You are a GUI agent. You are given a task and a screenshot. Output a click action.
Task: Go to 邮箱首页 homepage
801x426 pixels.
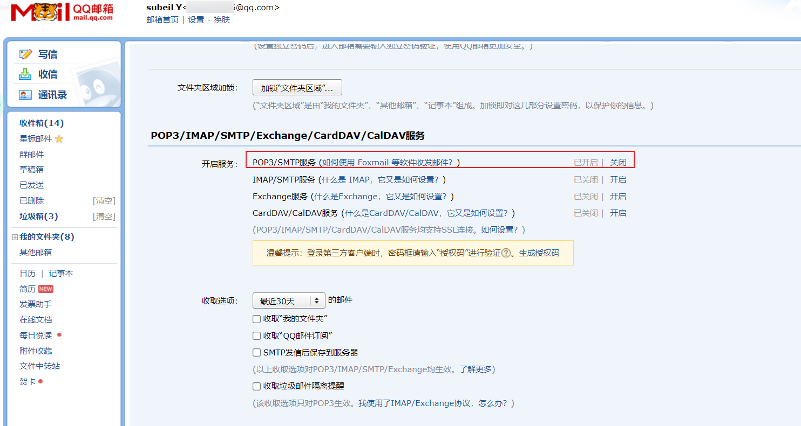[162, 19]
